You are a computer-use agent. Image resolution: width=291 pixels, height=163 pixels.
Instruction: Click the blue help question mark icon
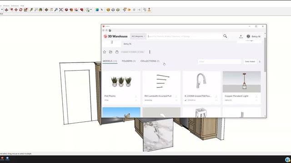click(x=287, y=160)
